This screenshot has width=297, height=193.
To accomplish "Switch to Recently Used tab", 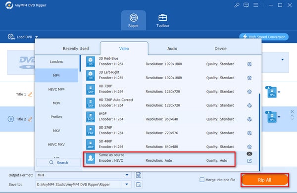I will (x=76, y=48).
